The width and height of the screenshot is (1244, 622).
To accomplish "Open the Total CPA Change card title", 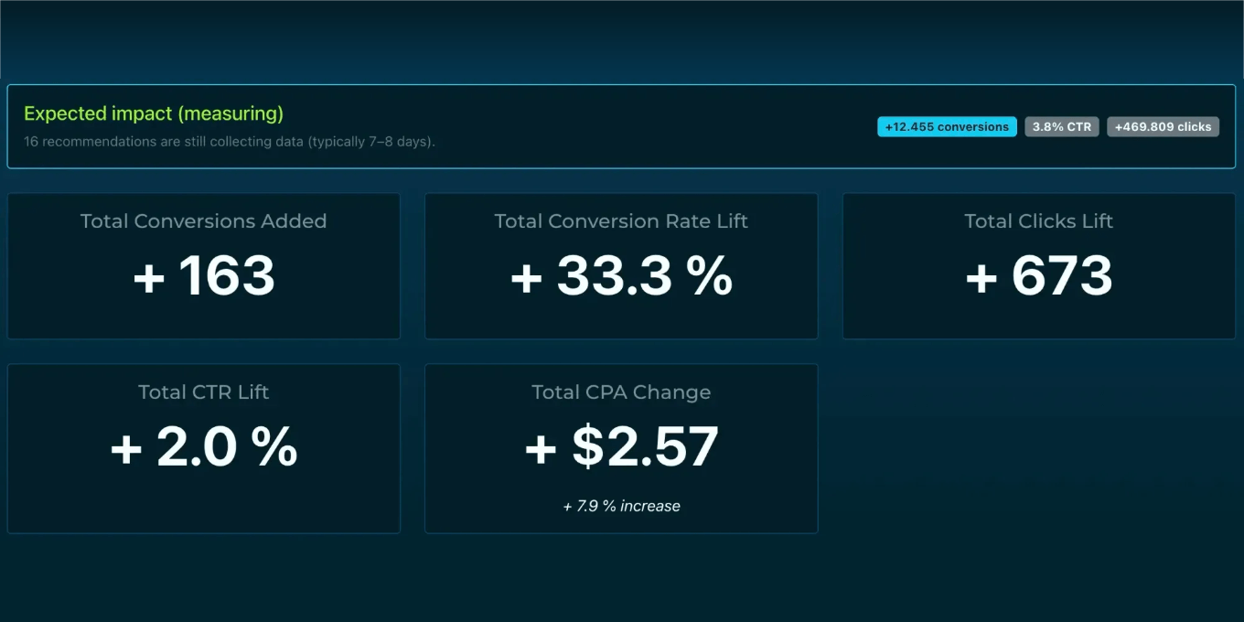I will coord(621,392).
